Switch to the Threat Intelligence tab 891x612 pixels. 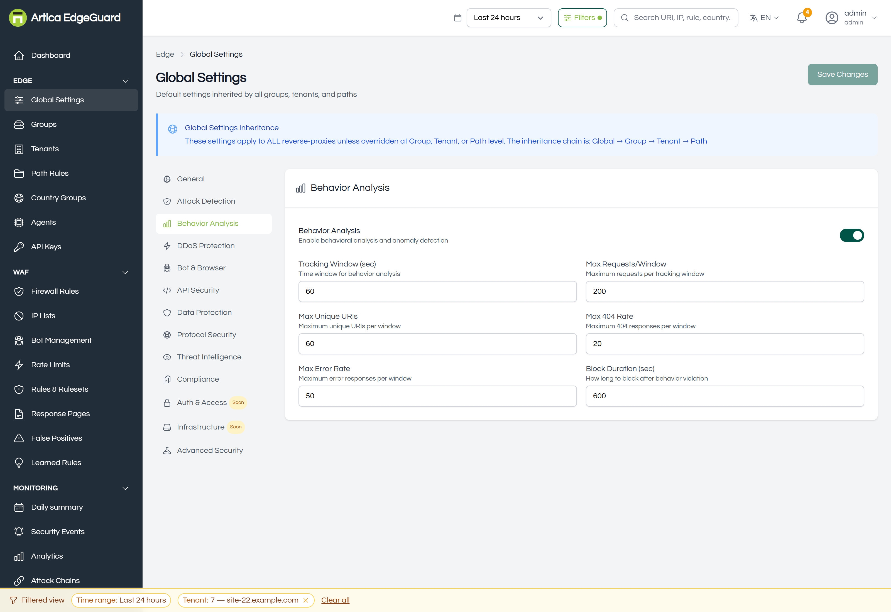pos(214,357)
